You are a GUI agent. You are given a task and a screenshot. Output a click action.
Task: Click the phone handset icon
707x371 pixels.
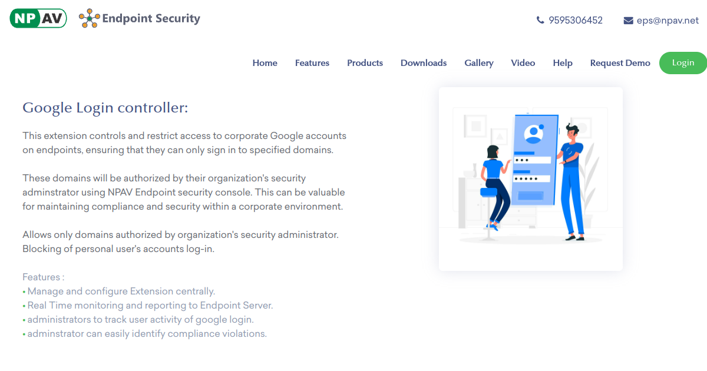coord(540,20)
